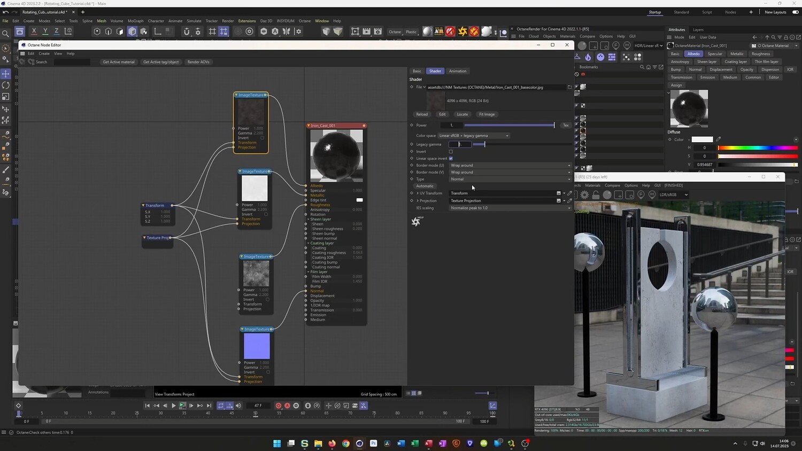Go to first frame of timeline

(x=148, y=406)
